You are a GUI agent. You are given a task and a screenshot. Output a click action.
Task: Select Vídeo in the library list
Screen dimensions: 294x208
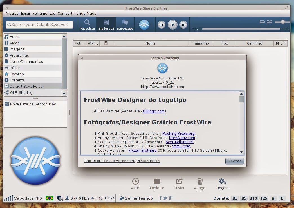click(x=33, y=43)
